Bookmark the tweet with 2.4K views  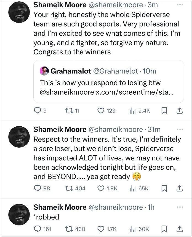point(164,111)
